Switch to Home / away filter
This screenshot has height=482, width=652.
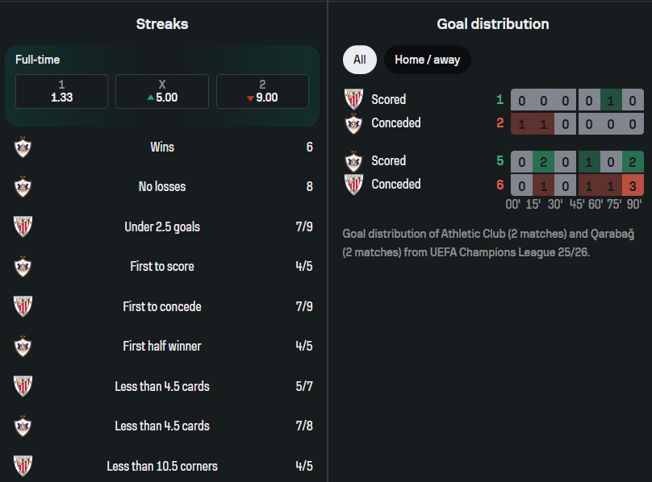coord(427,60)
